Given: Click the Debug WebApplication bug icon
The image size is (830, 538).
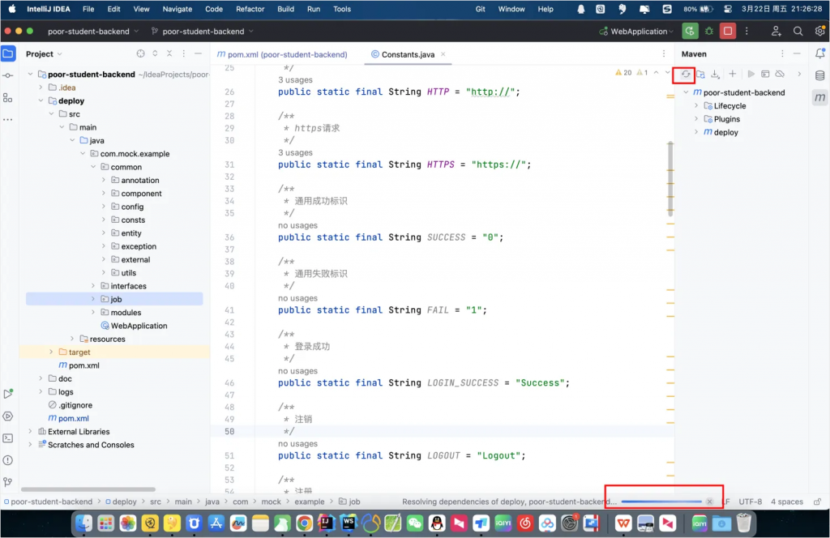Looking at the screenshot, I should pyautogui.click(x=709, y=32).
